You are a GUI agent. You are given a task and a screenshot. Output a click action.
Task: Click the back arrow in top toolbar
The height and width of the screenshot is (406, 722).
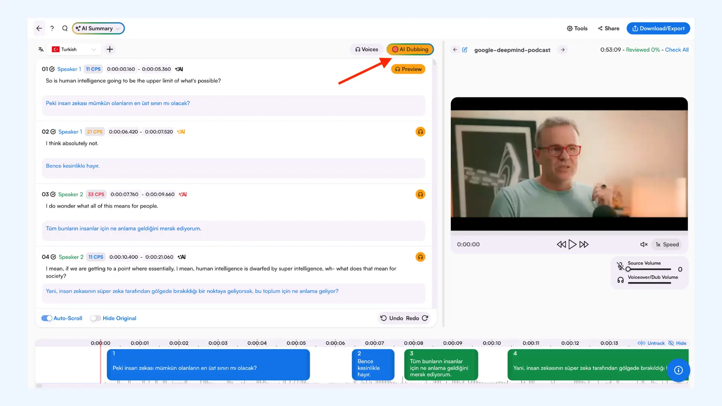point(39,28)
